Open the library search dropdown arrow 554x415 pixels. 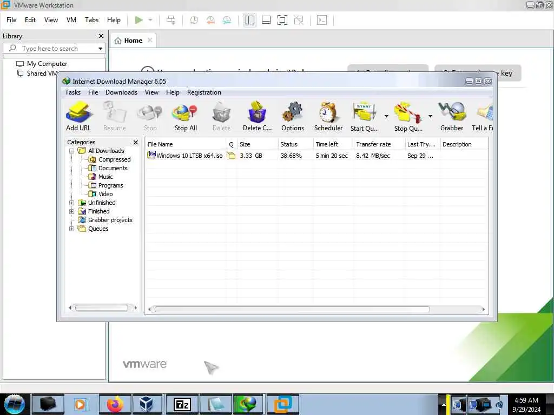[100, 49]
